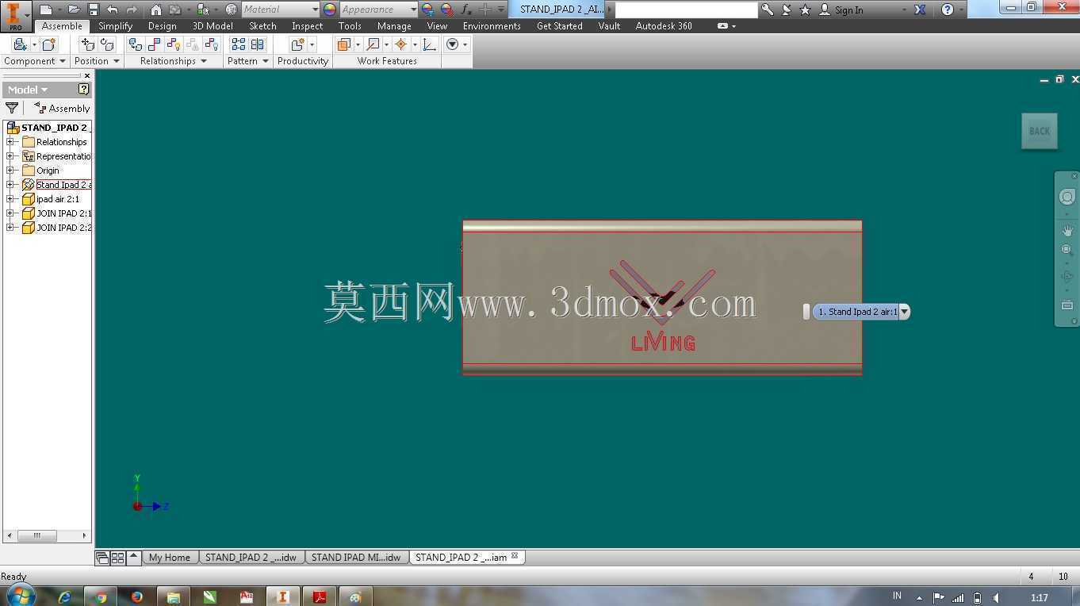The width and height of the screenshot is (1080, 606).
Task: Expand the ipad air 2:1 node
Action: 10,199
